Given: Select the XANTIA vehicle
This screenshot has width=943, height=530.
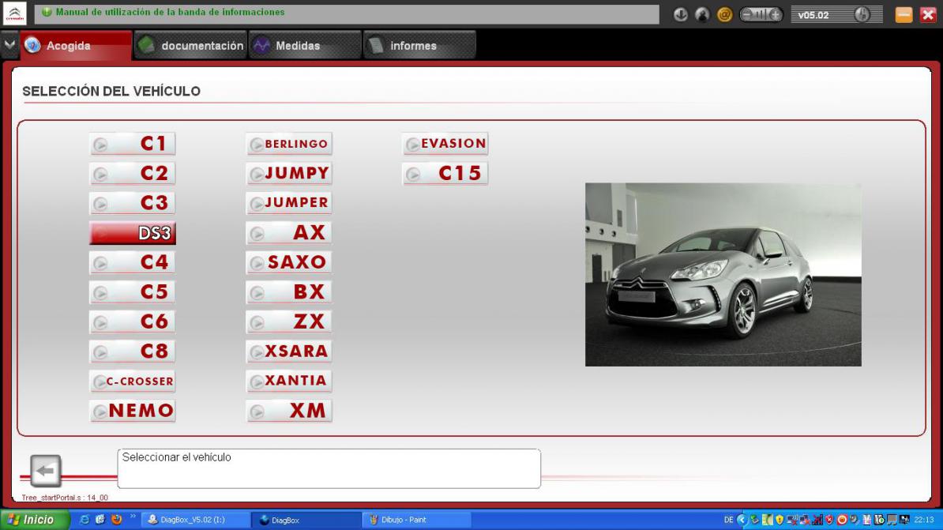Looking at the screenshot, I should (289, 381).
